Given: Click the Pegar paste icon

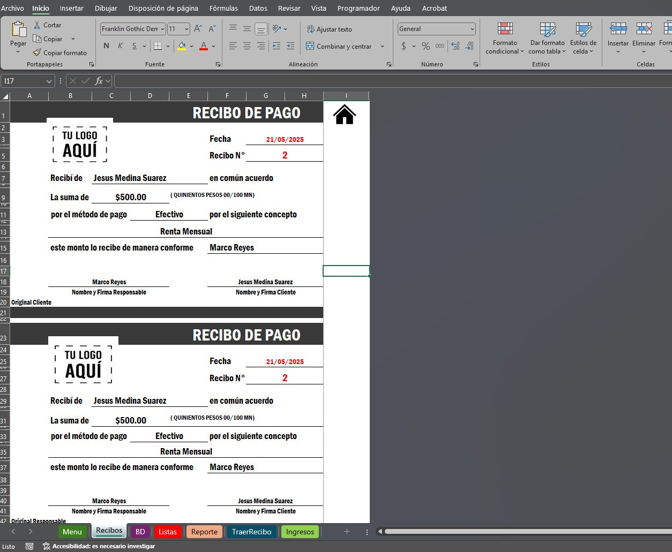Looking at the screenshot, I should (19, 29).
